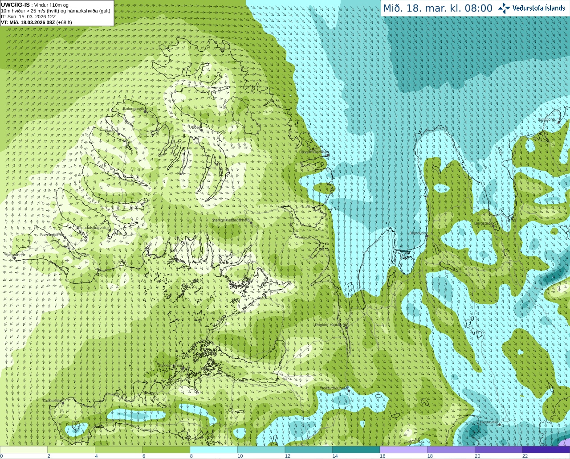Select the 8–10 m/s legend swatch
The image size is (570, 459).
[214, 450]
